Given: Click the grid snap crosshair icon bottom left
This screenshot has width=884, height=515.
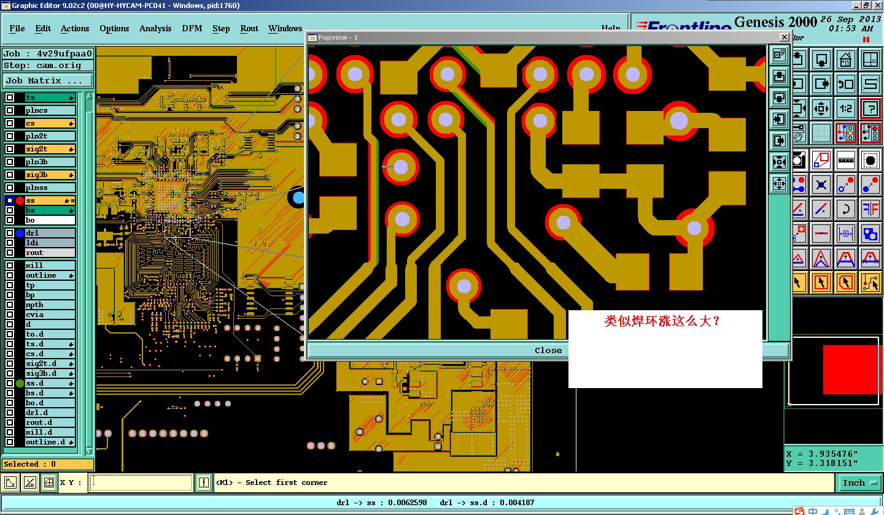Looking at the screenshot, I should (49, 483).
